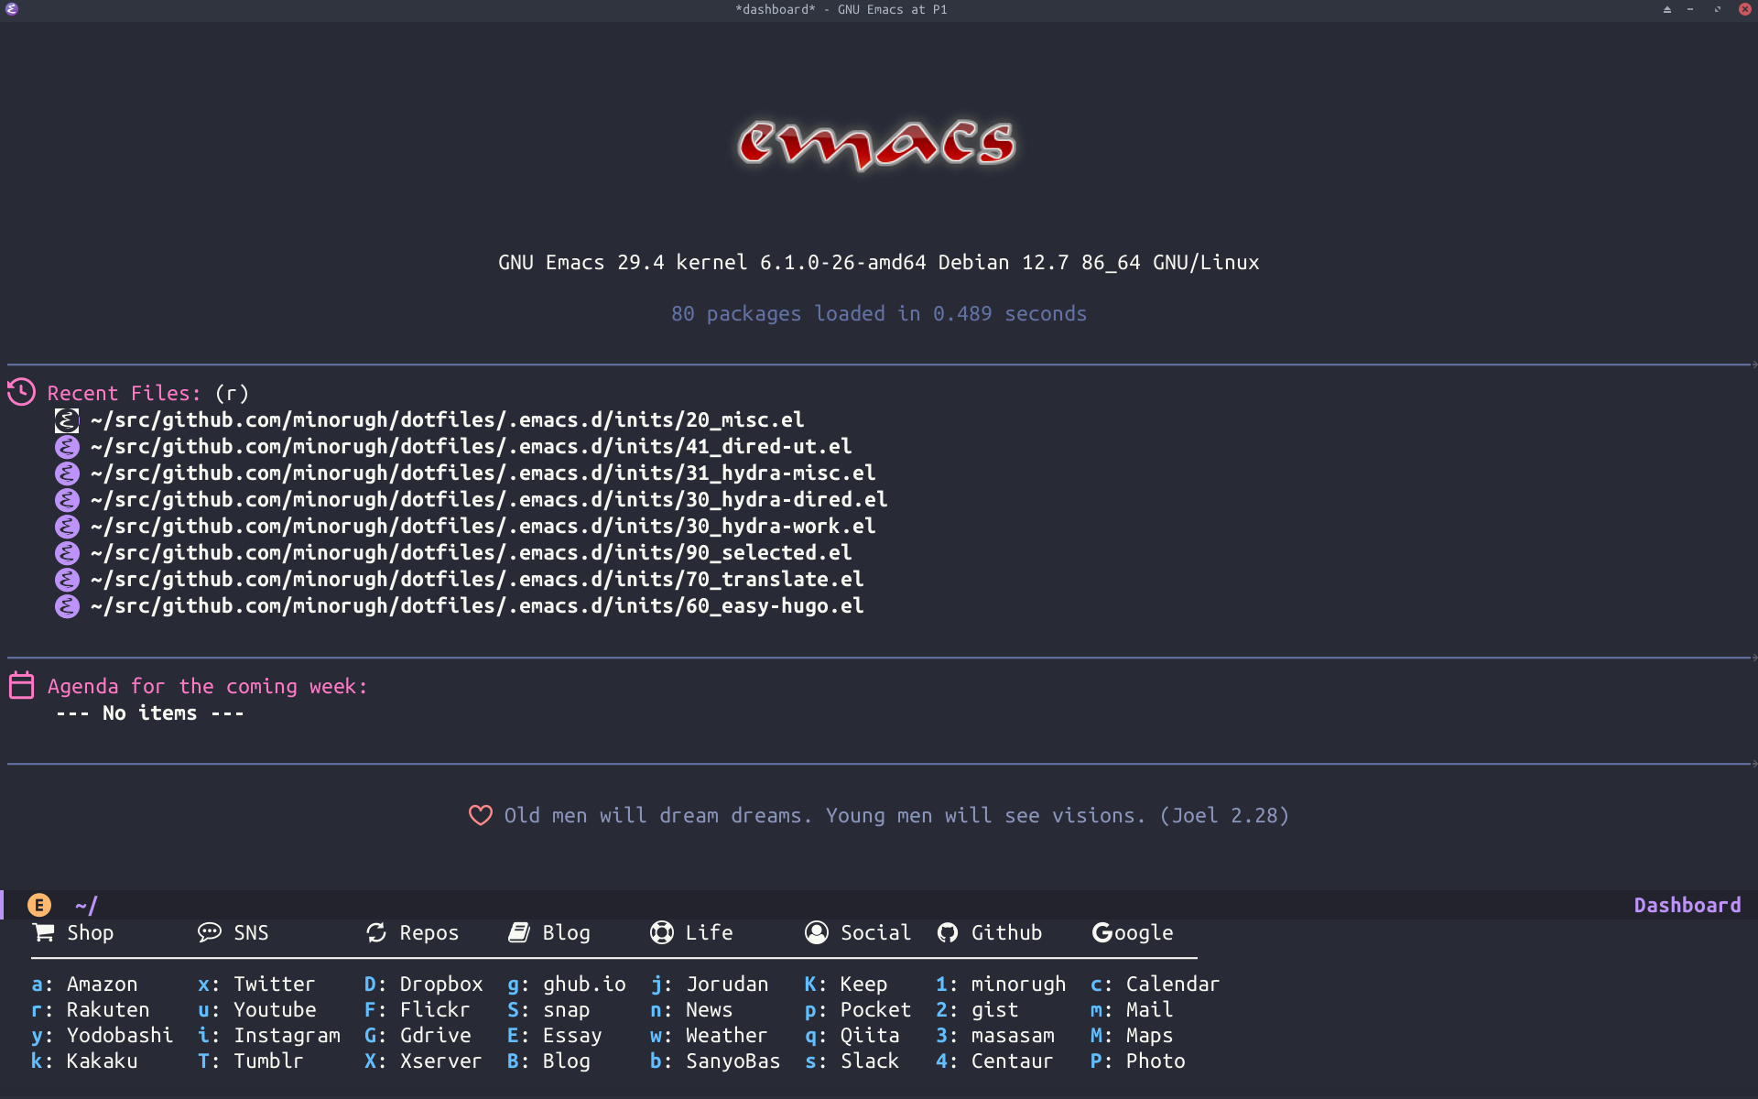
Task: Click the Social tab icon
Action: coord(817,933)
